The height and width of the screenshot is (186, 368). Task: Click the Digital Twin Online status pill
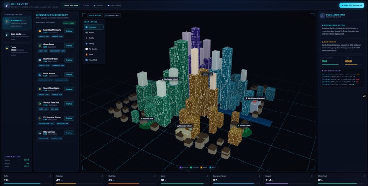[x=70, y=5]
